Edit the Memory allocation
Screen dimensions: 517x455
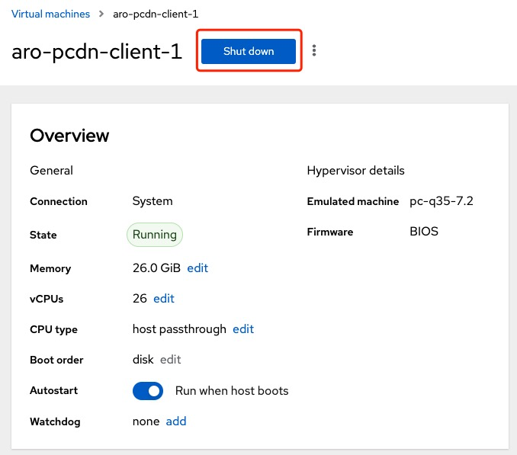pos(197,268)
